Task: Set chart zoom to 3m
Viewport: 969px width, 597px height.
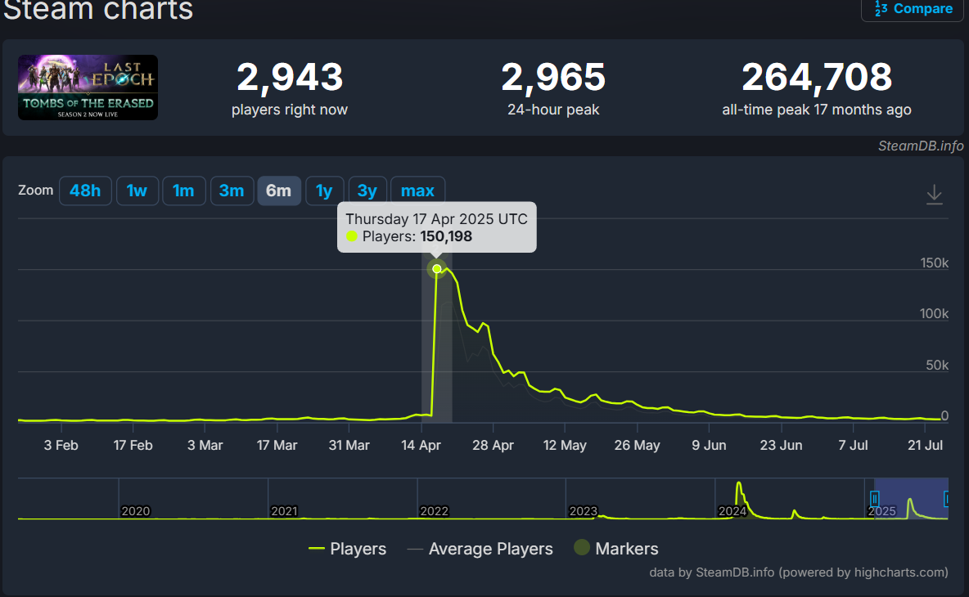Action: coord(232,191)
